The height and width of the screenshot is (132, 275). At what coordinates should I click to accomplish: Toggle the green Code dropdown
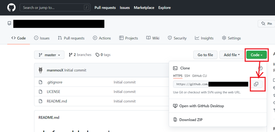256,55
